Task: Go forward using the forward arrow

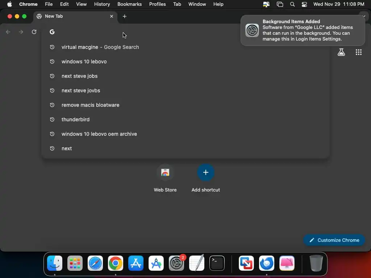Action: coord(21,32)
